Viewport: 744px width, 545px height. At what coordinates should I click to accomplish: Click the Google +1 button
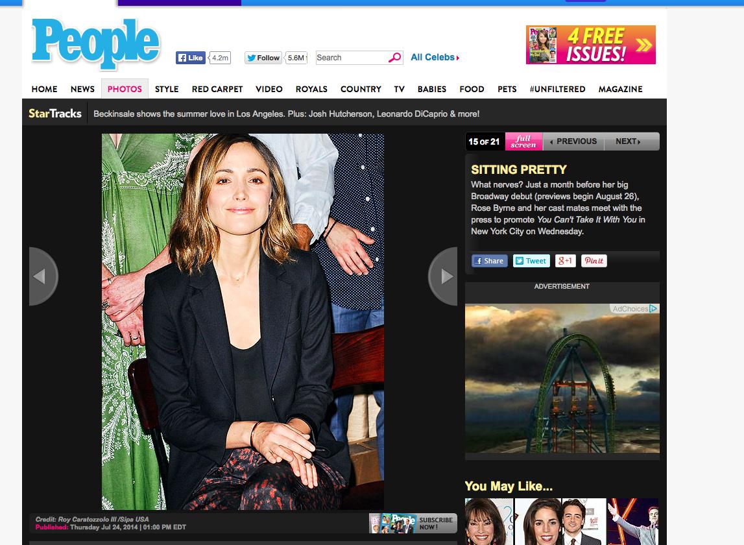(x=565, y=261)
